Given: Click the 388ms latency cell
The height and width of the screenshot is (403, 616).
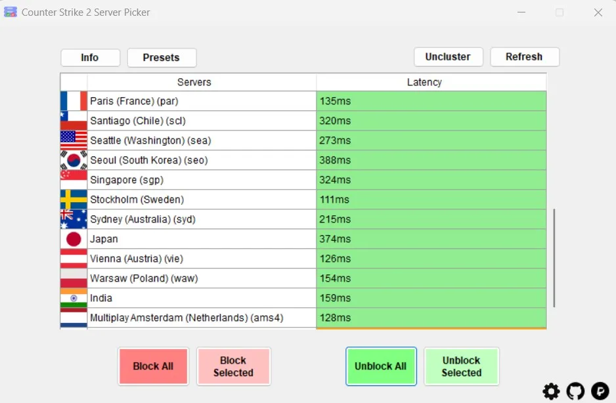Looking at the screenshot, I should coord(431,160).
